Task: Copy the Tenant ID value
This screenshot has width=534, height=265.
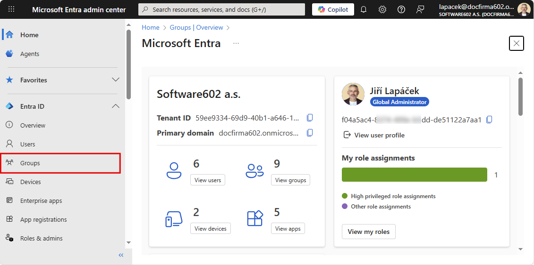Action: coord(310,118)
